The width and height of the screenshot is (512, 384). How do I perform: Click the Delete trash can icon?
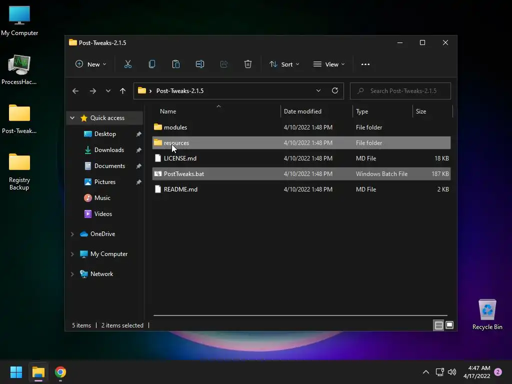coord(248,64)
